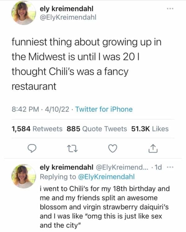The height and width of the screenshot is (232, 186).
Task: Open the reply's profile avatar
Action: [x=24, y=176]
